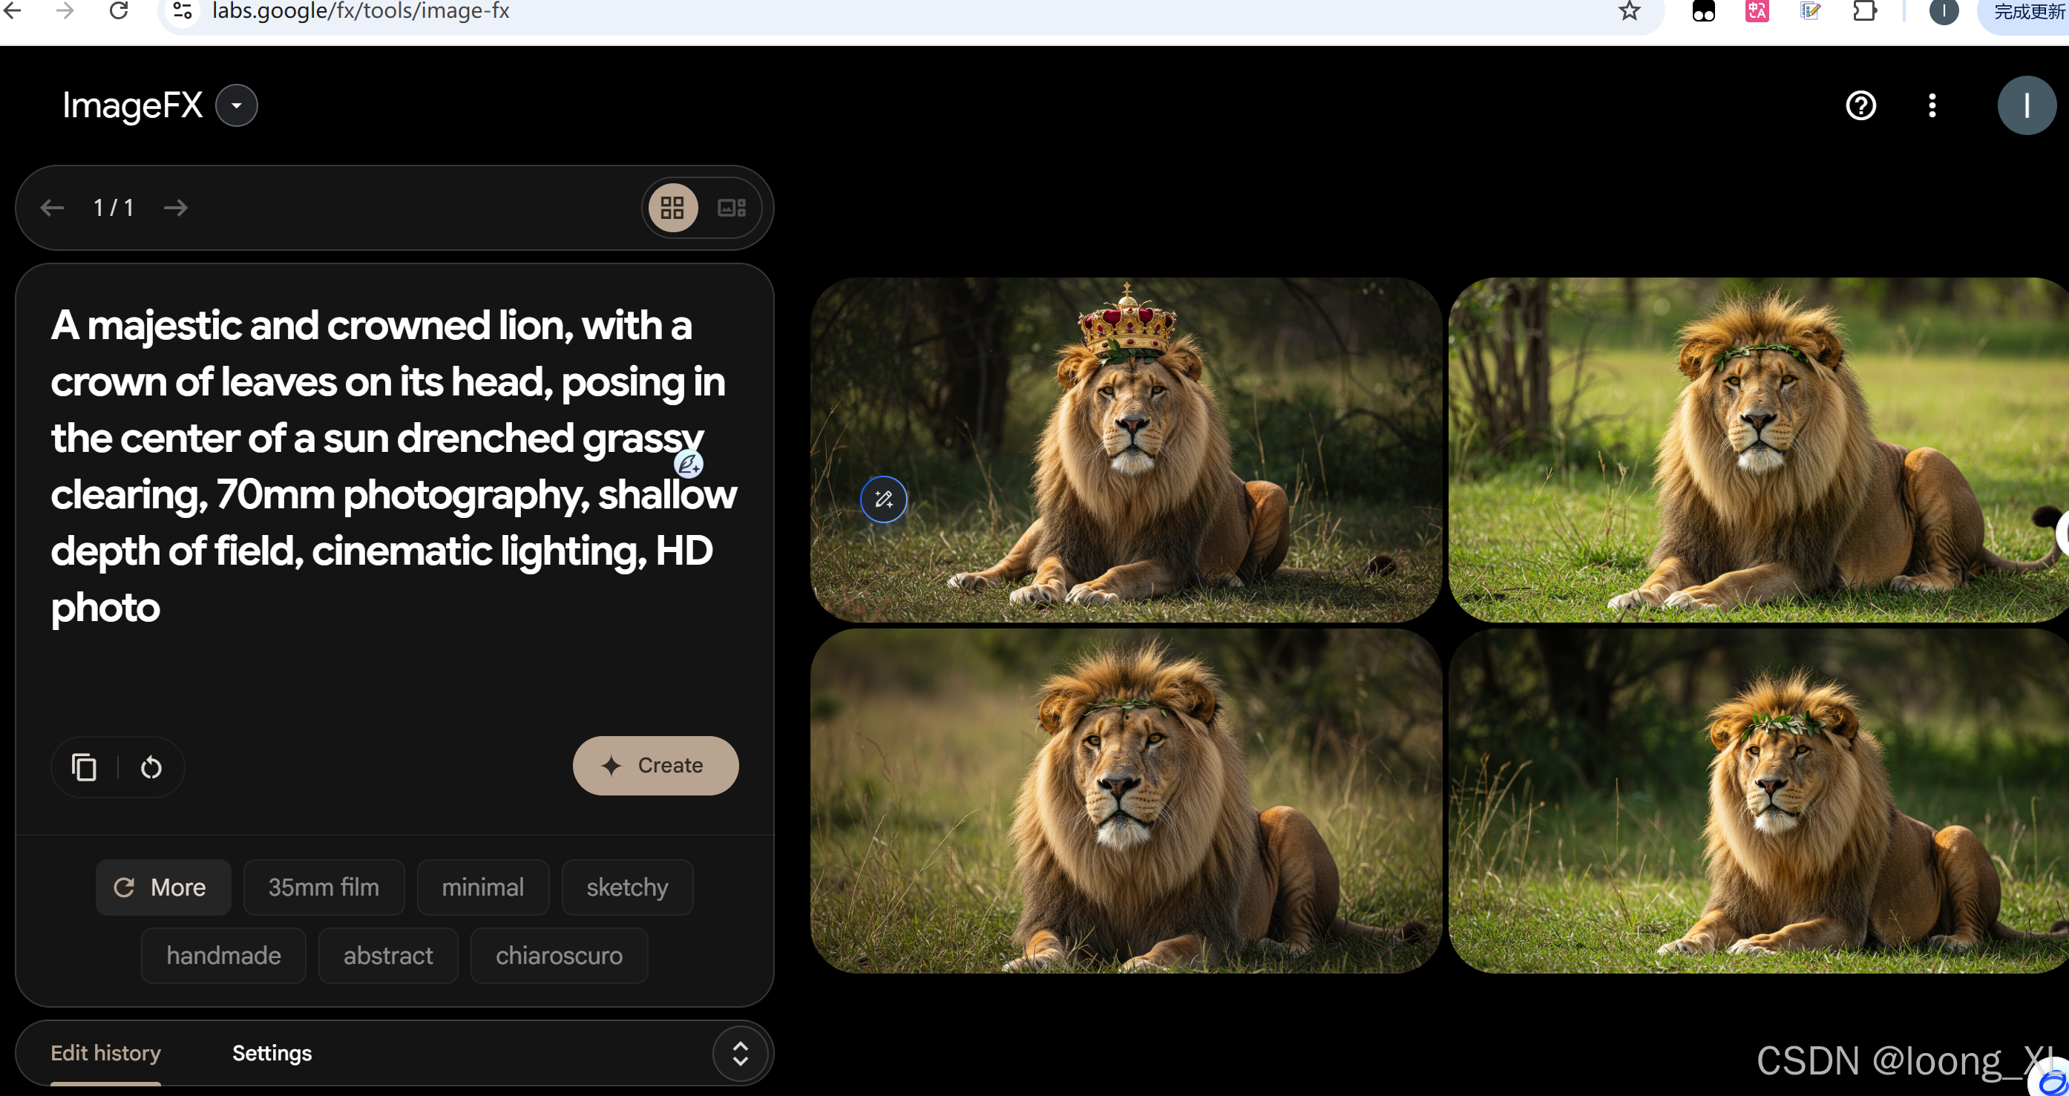Image resolution: width=2069 pixels, height=1096 pixels.
Task: Select the 35mm film style chip
Action: [x=323, y=887]
